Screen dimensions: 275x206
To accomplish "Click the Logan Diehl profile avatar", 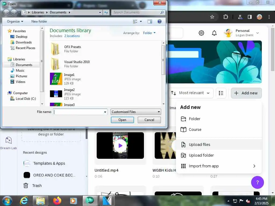I will pos(228,33).
